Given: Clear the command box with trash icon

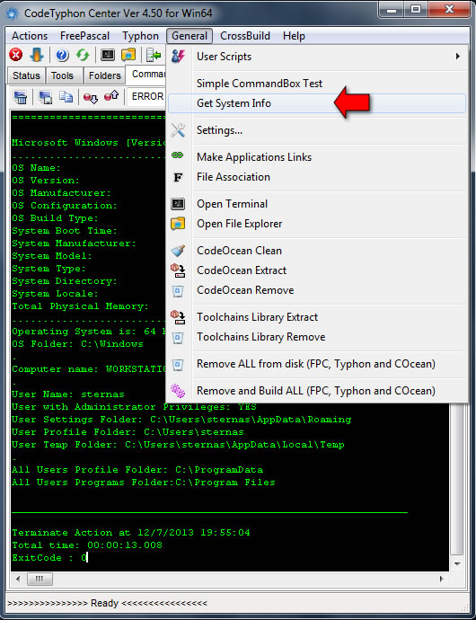Looking at the screenshot, I should [x=21, y=97].
